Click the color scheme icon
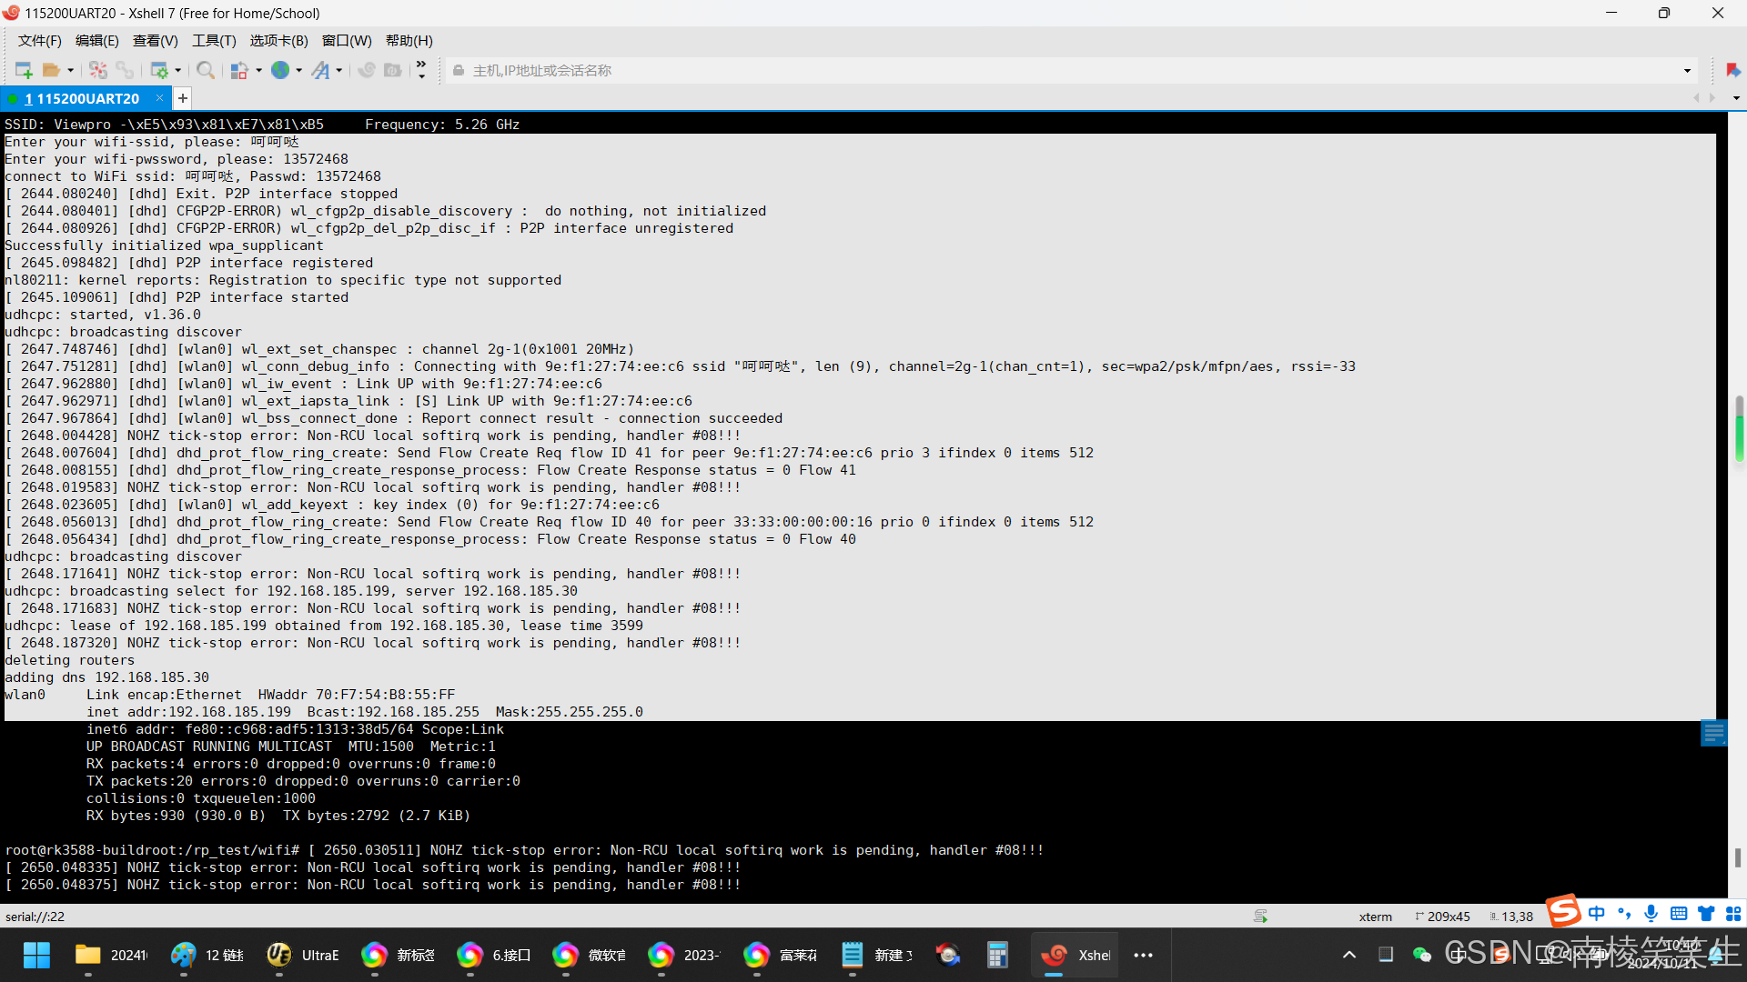The width and height of the screenshot is (1747, 982). click(239, 70)
